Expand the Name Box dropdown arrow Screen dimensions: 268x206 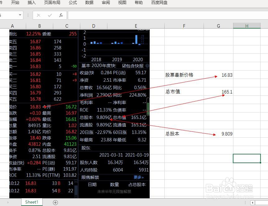pyautogui.click(x=20, y=15)
